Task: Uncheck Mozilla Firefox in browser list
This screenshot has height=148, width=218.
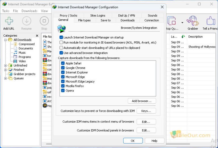Action: (63, 86)
